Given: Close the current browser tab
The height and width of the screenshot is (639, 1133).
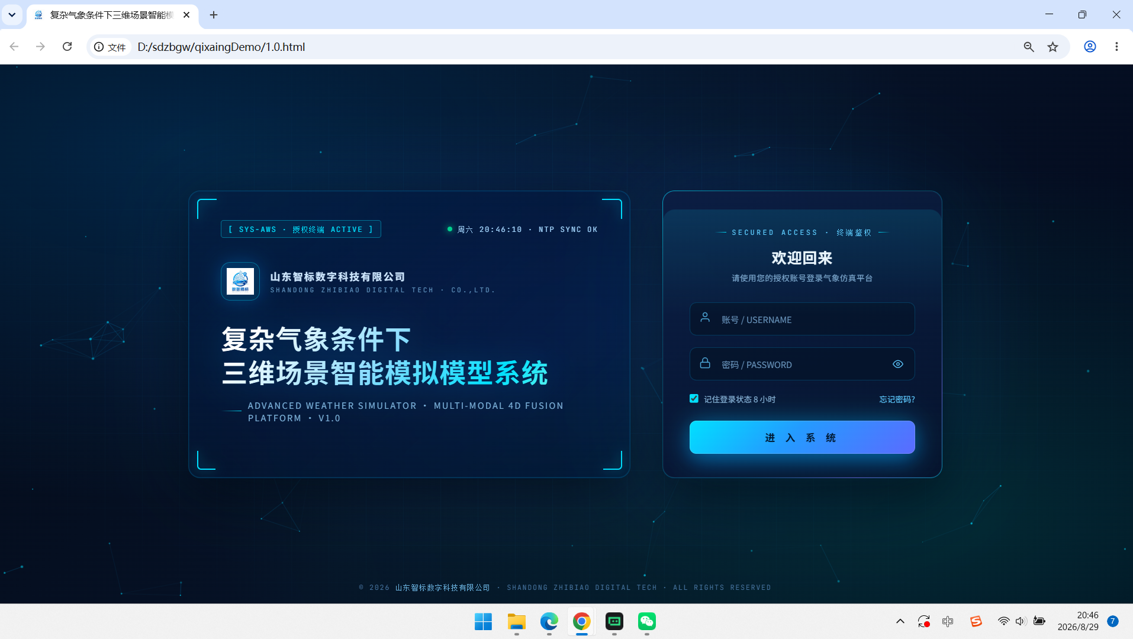Looking at the screenshot, I should coord(186,15).
